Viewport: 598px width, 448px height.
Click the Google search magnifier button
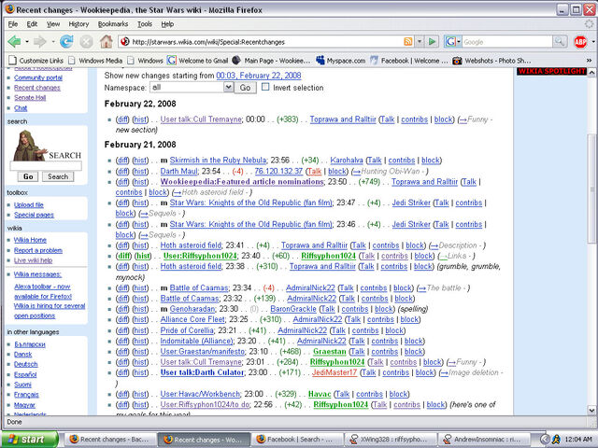[x=559, y=41]
